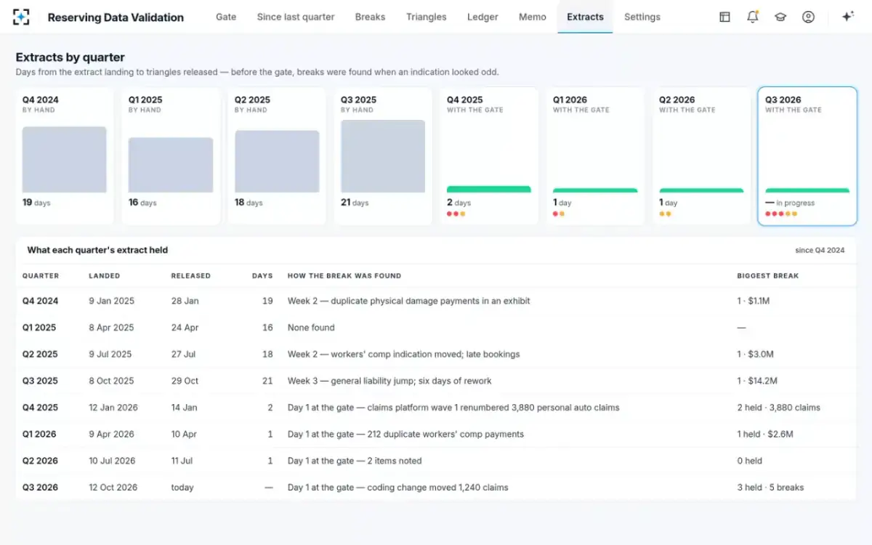Switch to the Ledger tab
The height and width of the screenshot is (545, 872).
tap(483, 17)
